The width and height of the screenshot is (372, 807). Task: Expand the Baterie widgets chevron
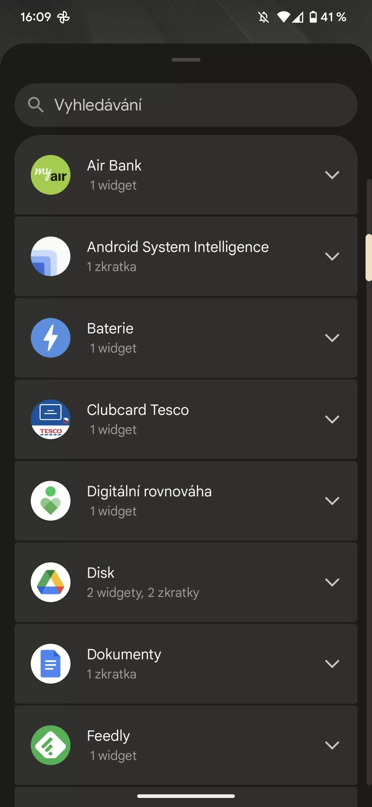[x=332, y=338]
